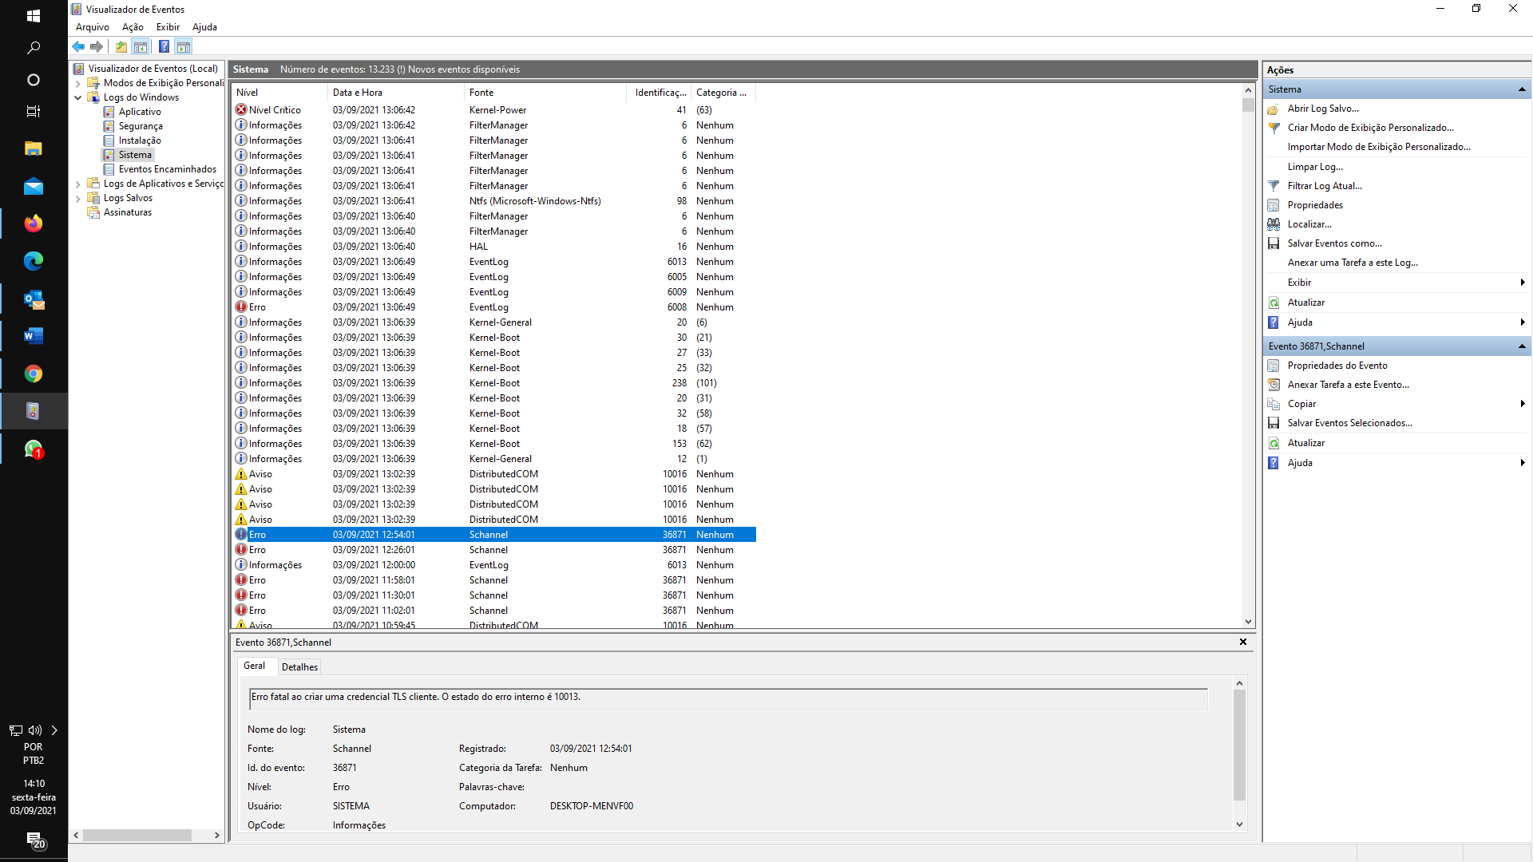Click the error icon of EventLog 6008 row
The height and width of the screenshot is (862, 1533).
point(241,307)
